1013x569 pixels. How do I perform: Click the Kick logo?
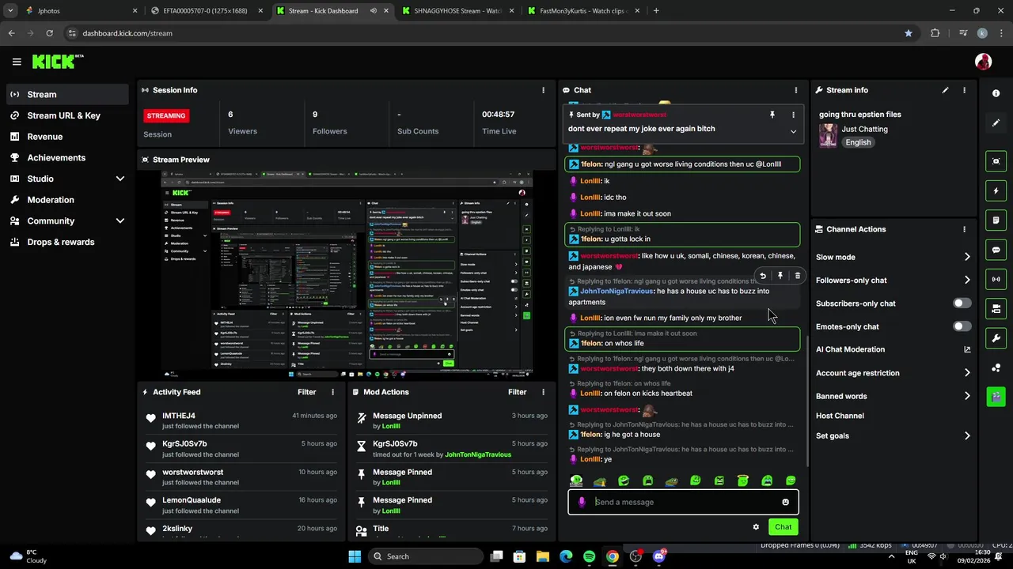pyautogui.click(x=57, y=62)
